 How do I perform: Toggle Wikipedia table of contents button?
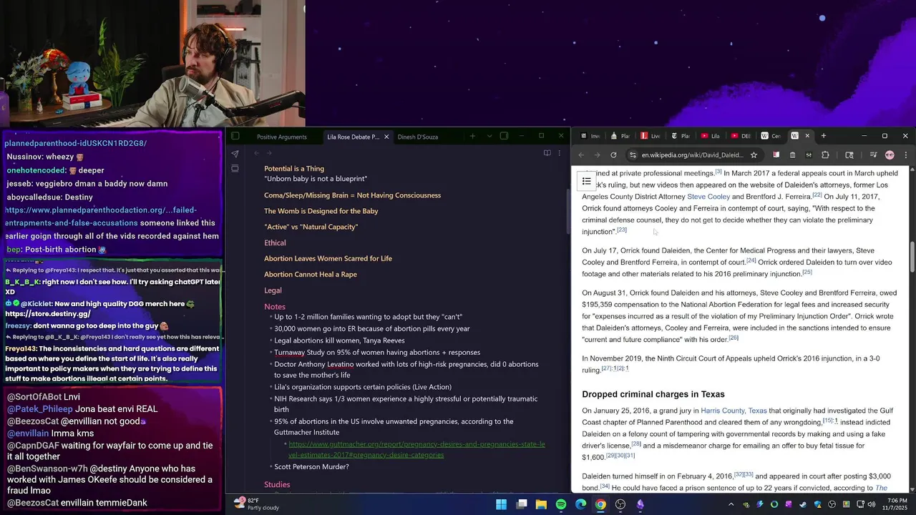[586, 181]
